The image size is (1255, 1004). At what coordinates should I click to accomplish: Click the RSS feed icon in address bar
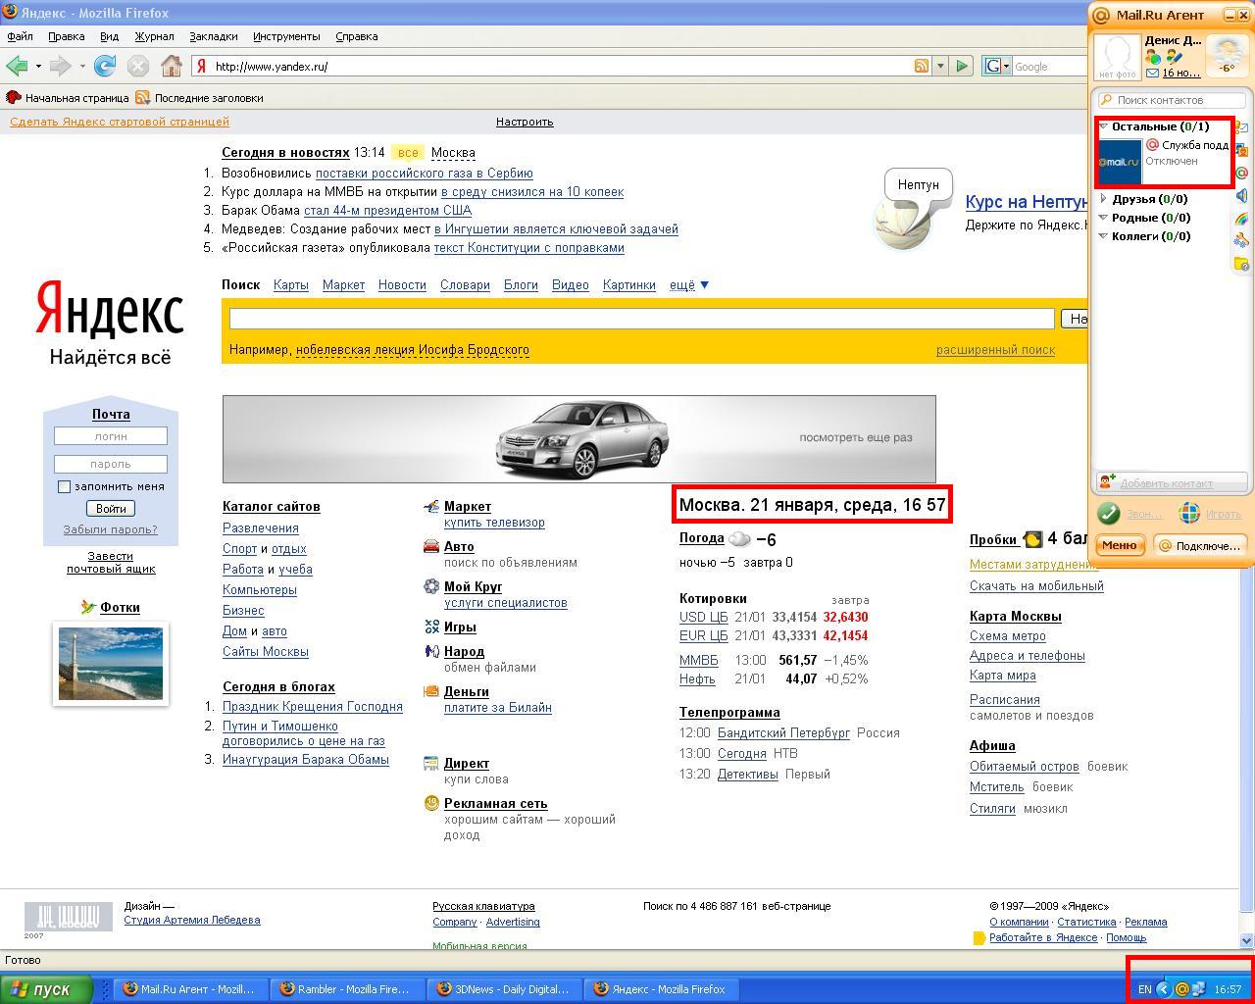point(921,67)
